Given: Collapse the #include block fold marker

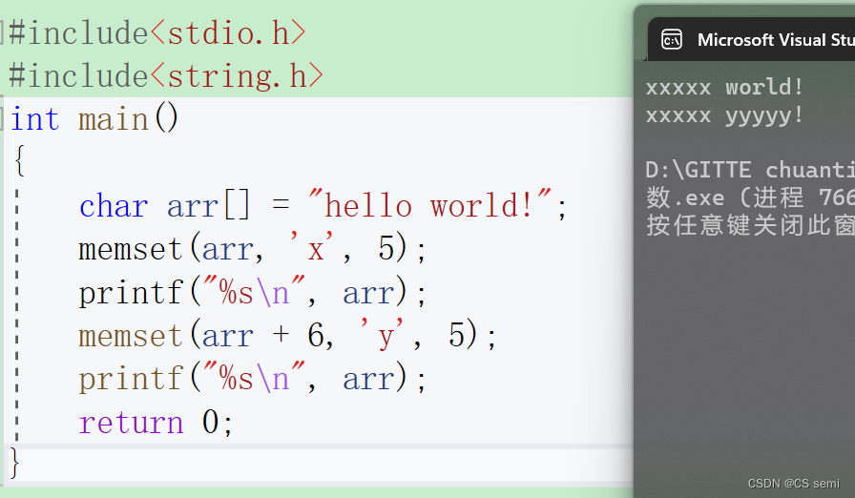Looking at the screenshot, I should pyautogui.click(x=2, y=32).
